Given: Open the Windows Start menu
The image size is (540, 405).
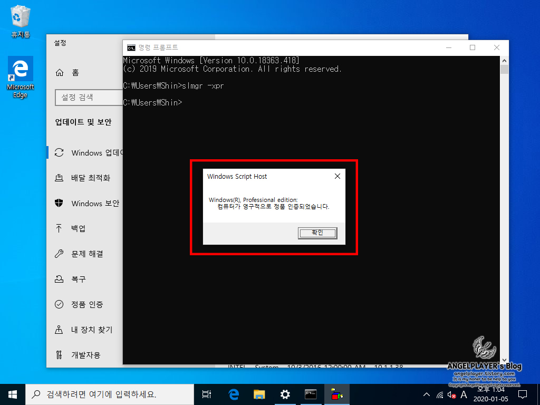Looking at the screenshot, I should tap(13, 394).
